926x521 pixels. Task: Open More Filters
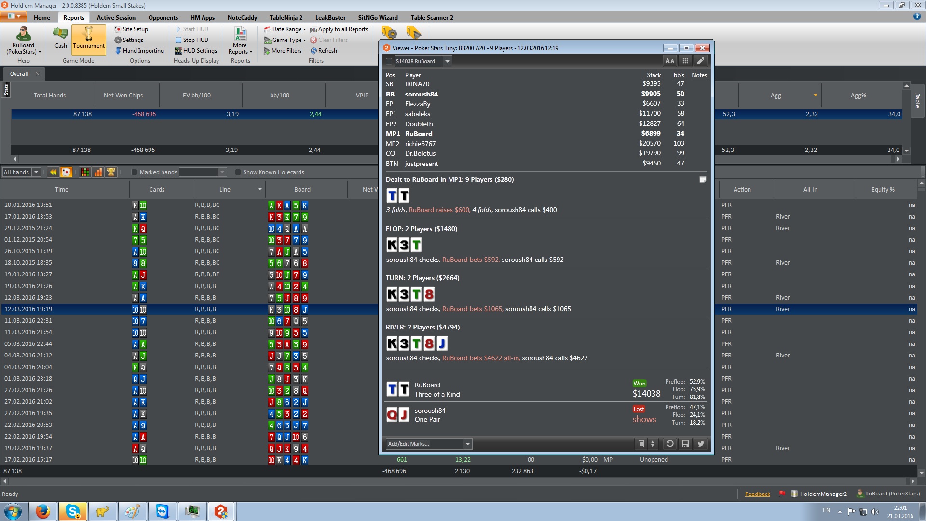(x=283, y=51)
